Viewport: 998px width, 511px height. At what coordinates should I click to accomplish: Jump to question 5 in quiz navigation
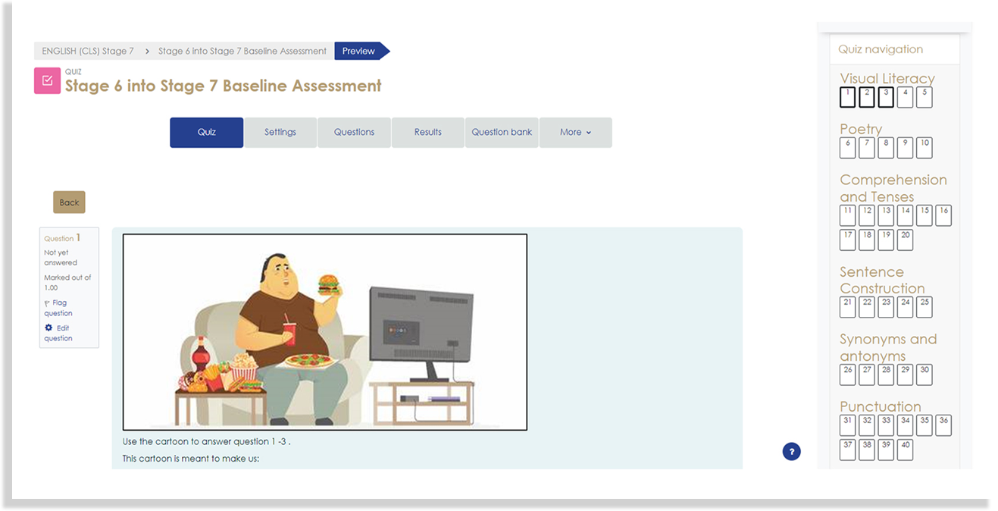(x=924, y=97)
